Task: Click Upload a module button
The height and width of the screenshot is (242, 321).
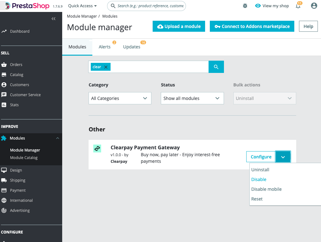Action: pos(179,26)
